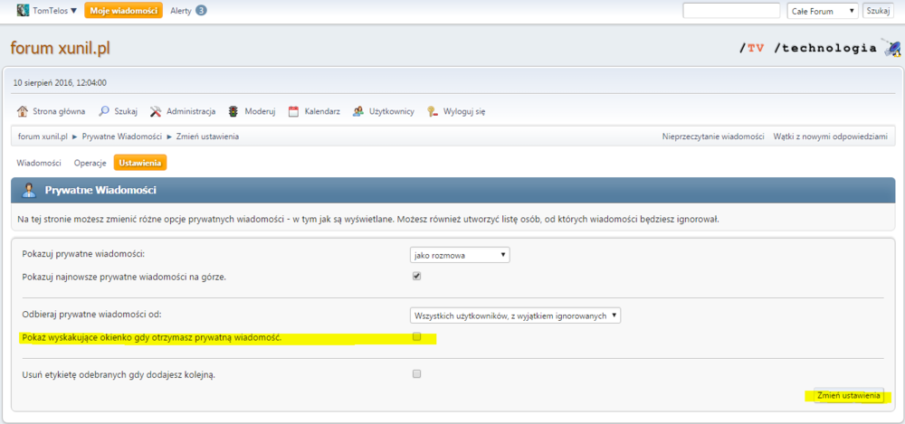Image resolution: width=905 pixels, height=424 pixels.
Task: Click the Użytkownicy people icon
Action: pyautogui.click(x=358, y=111)
